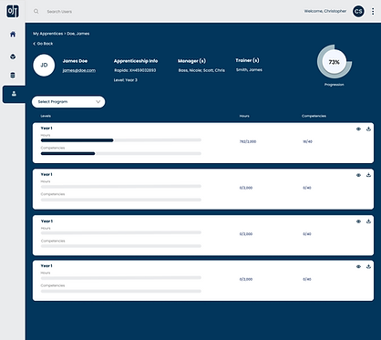The height and width of the screenshot is (340, 381).
Task: Click the Competencies column header
Action: tap(314, 116)
